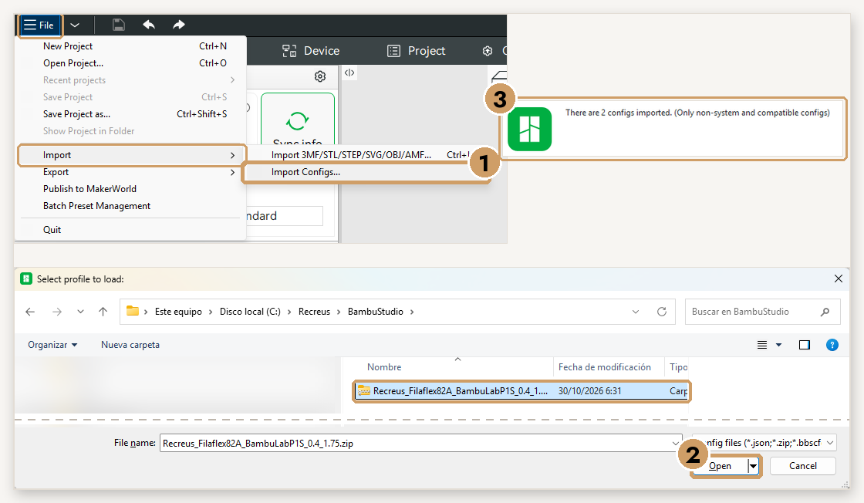Image resolution: width=864 pixels, height=503 pixels.
Task: Choose Quit from the File menu
Action: coord(132,230)
